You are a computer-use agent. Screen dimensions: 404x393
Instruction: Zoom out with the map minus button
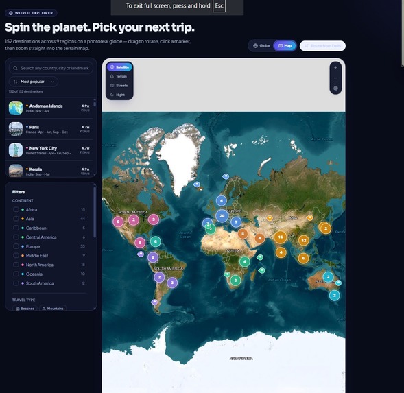point(335,78)
